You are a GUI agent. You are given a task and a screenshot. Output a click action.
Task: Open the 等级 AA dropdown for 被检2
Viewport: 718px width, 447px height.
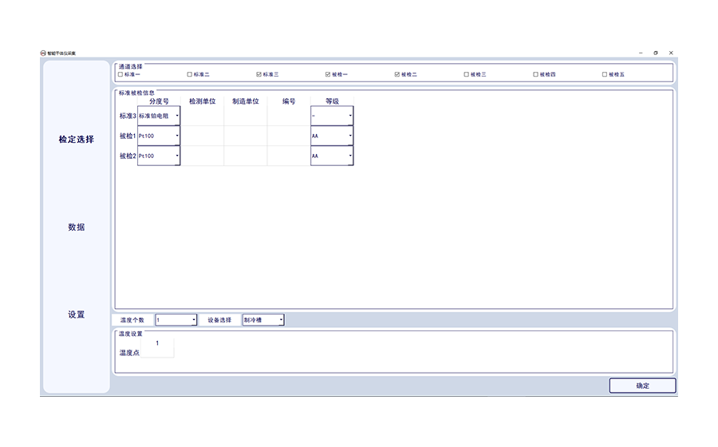[349, 156]
